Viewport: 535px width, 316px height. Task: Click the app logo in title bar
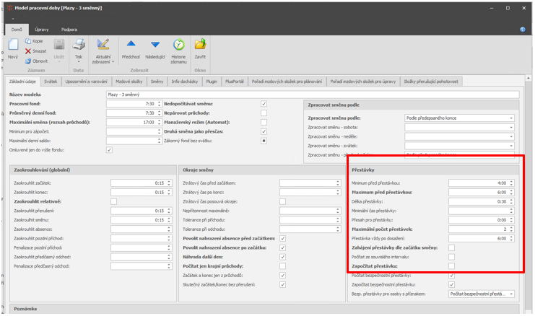[x=10, y=7]
